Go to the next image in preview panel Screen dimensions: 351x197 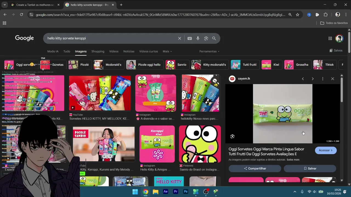[x=313, y=79]
